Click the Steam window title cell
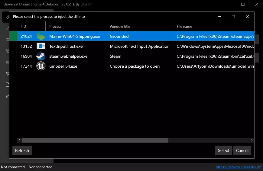Viewport: 263px width, 171px height. pos(115,56)
